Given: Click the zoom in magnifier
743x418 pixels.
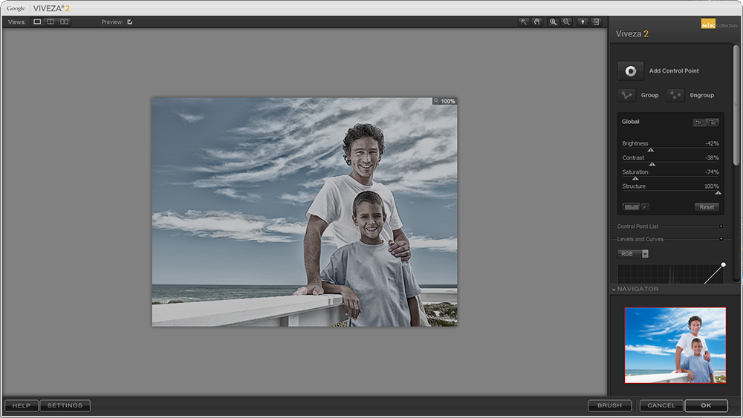Looking at the screenshot, I should [x=553, y=22].
